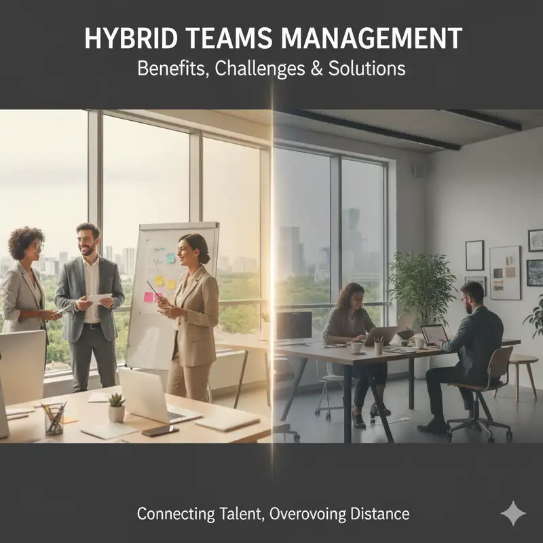Select the yellow sticky note on the whiteboard
Screen dimensions: 543x543
click(x=160, y=280)
